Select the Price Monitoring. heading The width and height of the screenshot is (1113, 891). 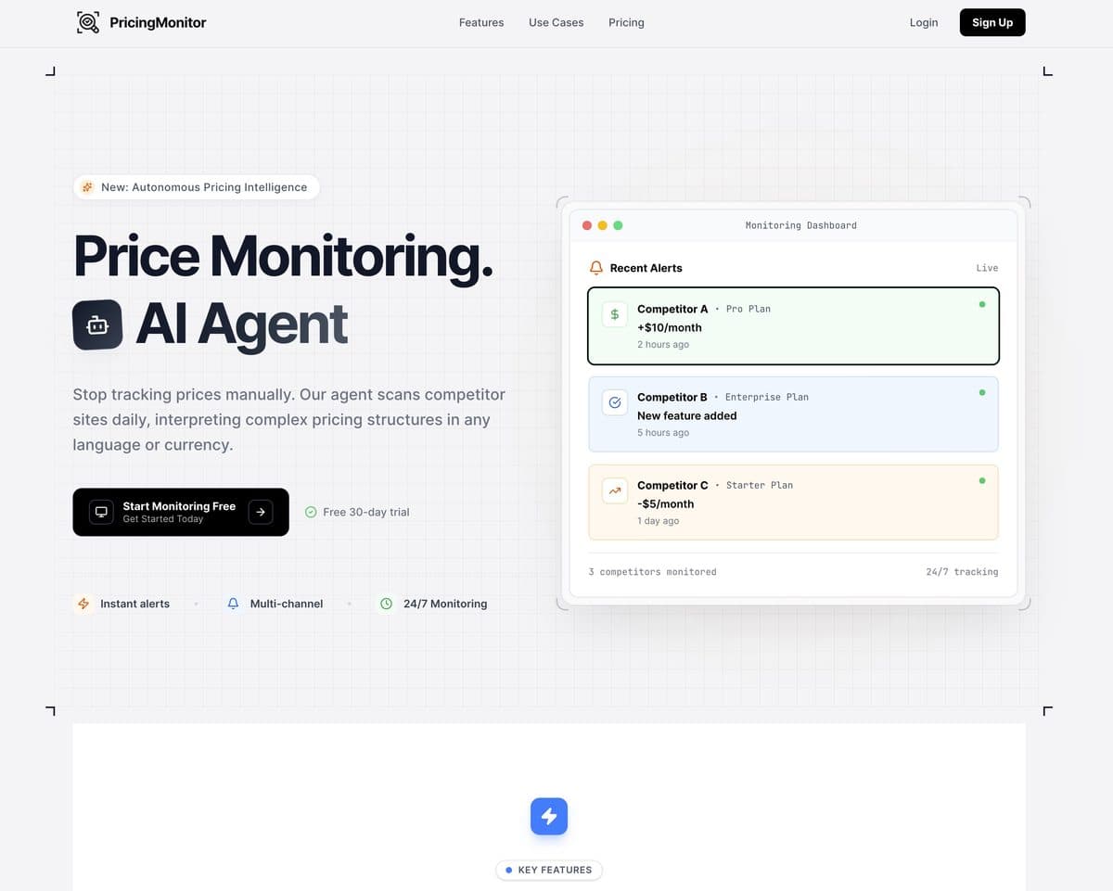pos(283,256)
